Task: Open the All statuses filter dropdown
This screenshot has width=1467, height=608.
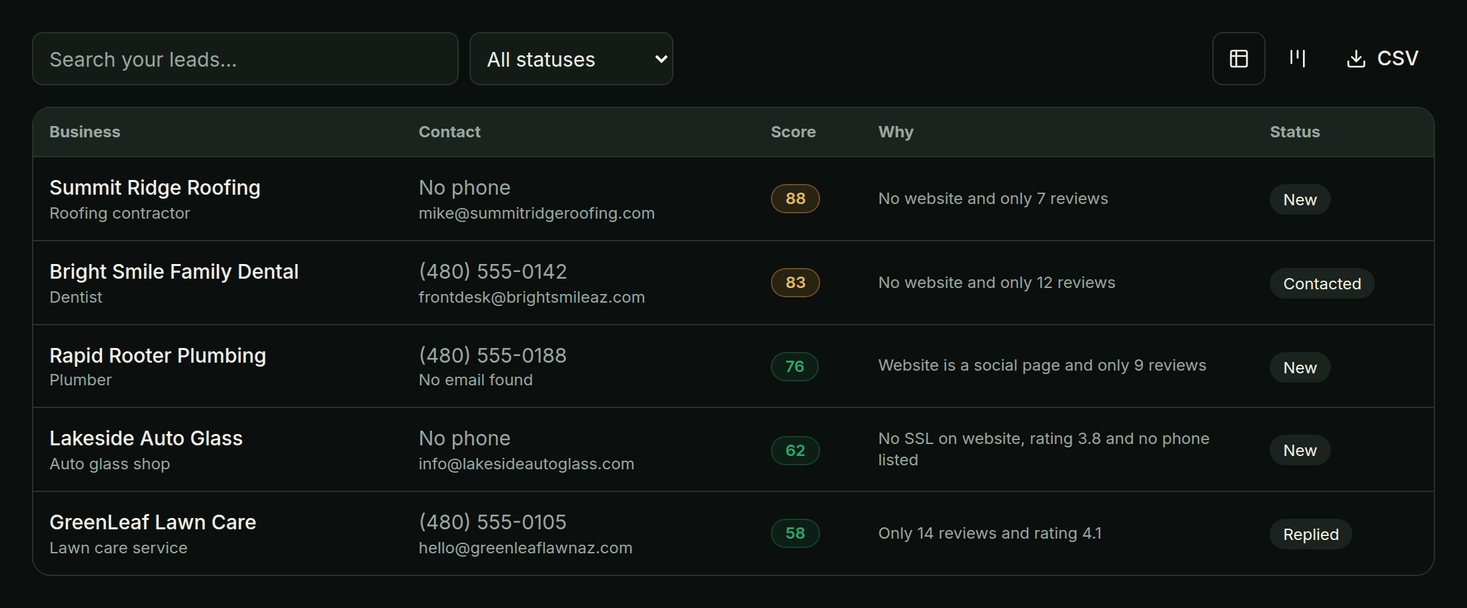Action: coord(571,59)
